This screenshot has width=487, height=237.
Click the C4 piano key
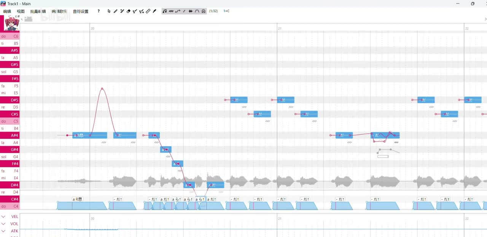(x=10, y=206)
